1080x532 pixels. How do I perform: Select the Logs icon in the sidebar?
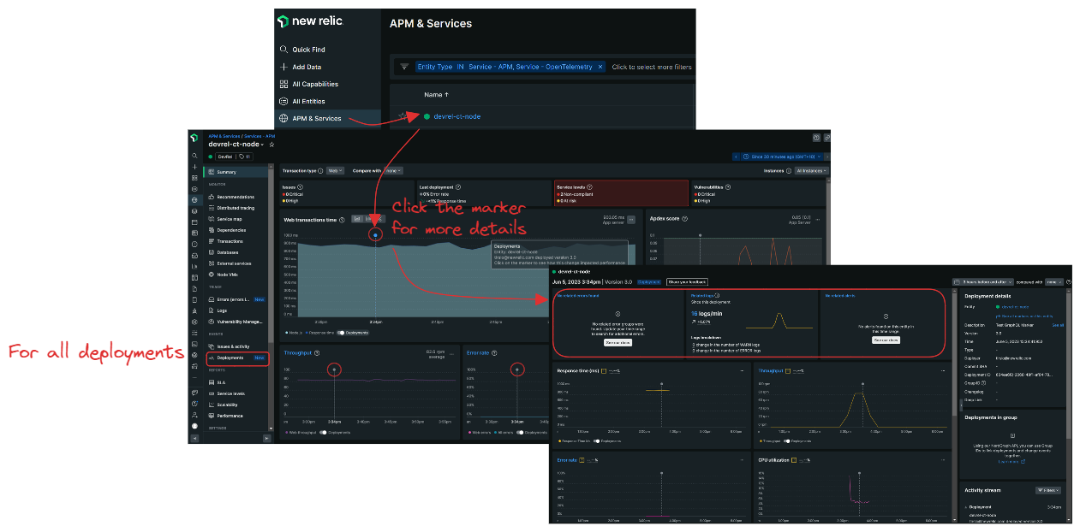pos(211,310)
